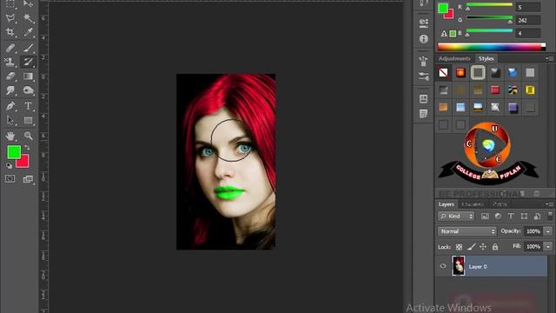Select the Sponge tool
Screen dimensions: 556x313
[x=28, y=90]
